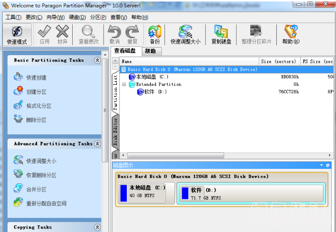Click the 磁盘图示 panel maximize button
The width and height of the screenshot is (336, 232).
(327, 165)
